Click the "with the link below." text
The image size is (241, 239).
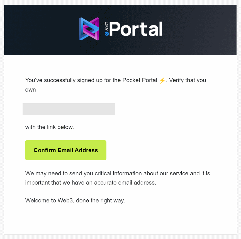point(50,127)
